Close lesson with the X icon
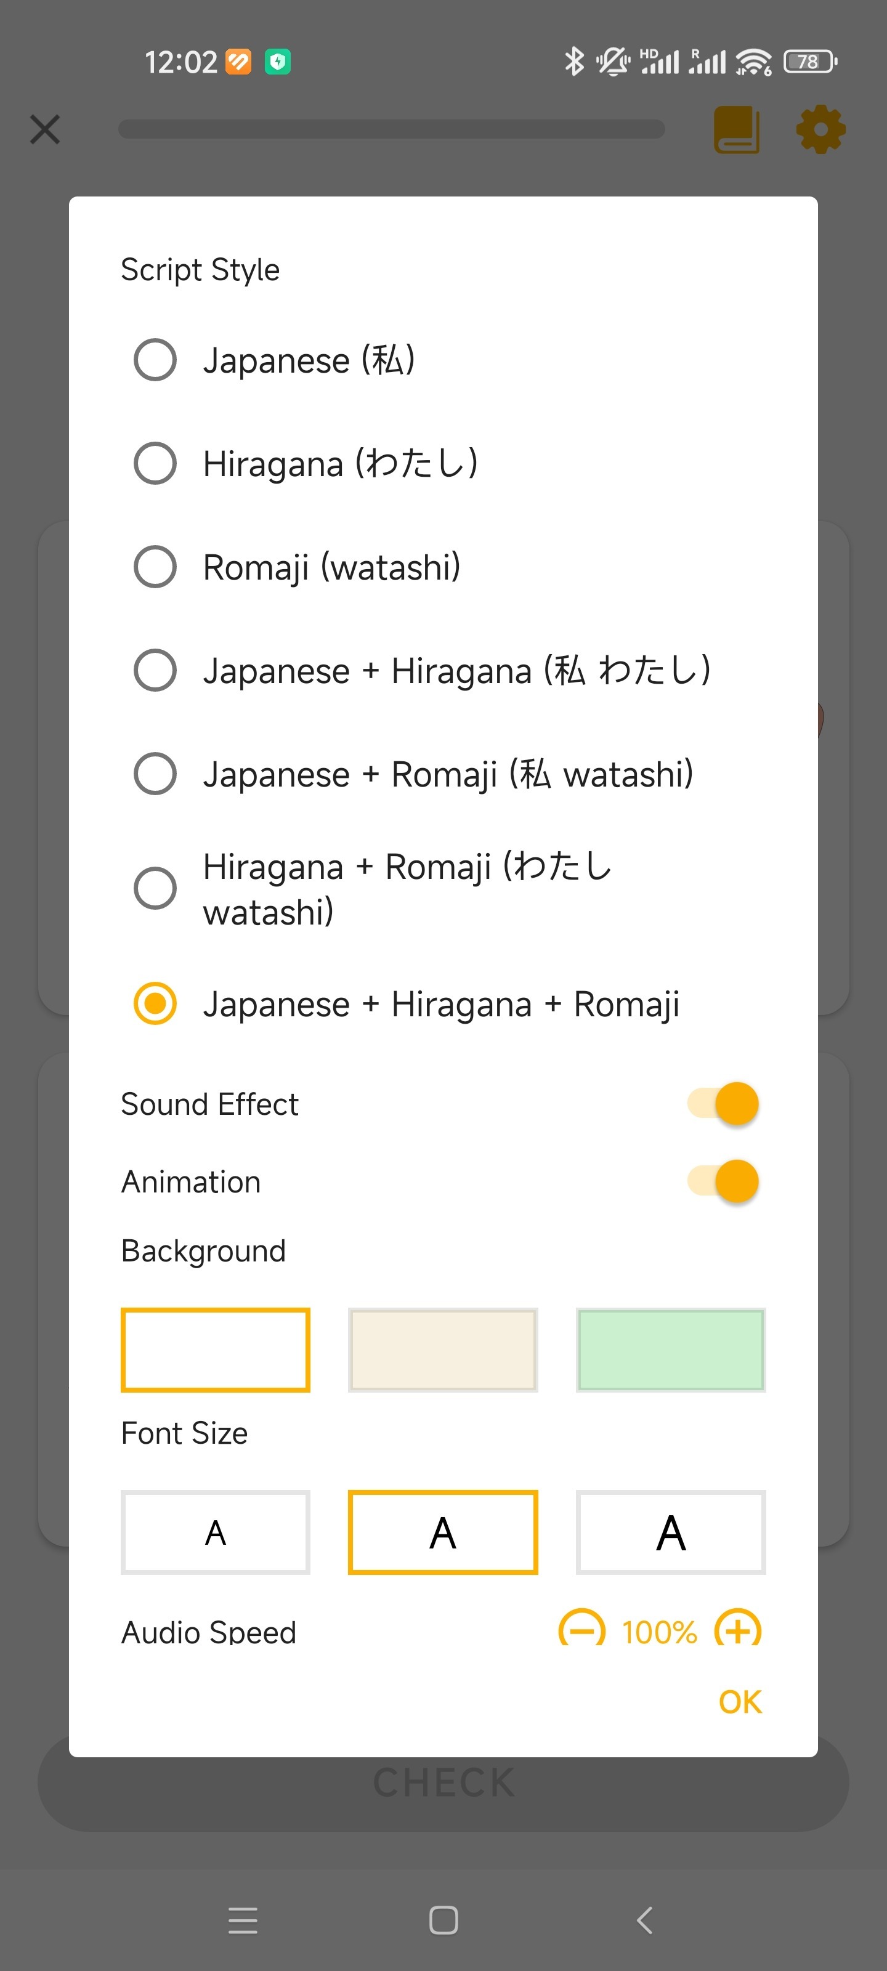The width and height of the screenshot is (887, 1971). [45, 129]
